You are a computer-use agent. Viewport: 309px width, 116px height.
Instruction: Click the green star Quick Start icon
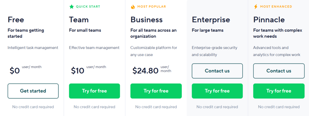click(72, 7)
